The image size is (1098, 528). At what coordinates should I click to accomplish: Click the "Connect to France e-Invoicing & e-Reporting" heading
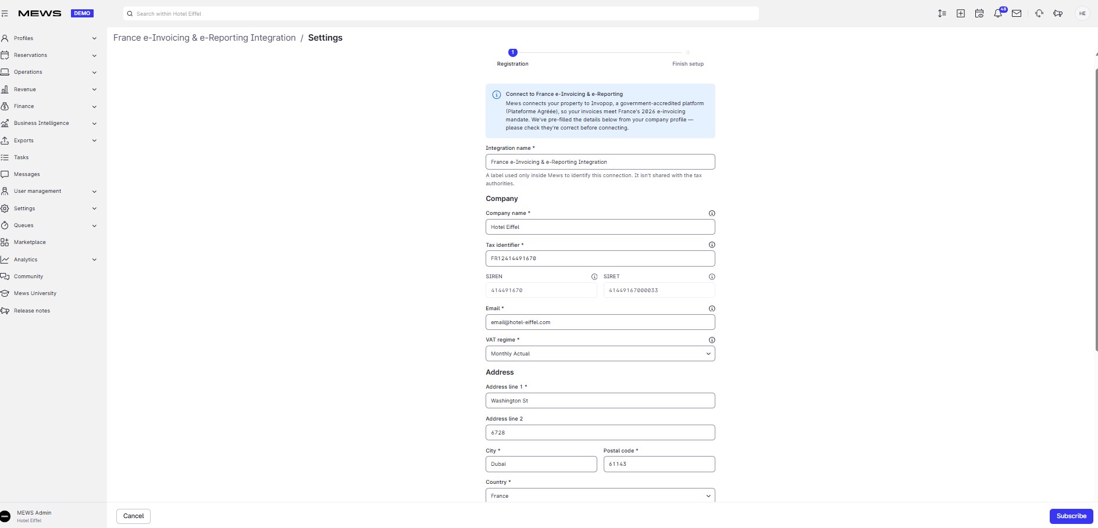point(564,94)
